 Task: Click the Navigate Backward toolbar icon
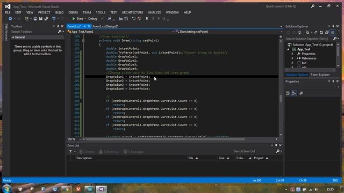10,19
